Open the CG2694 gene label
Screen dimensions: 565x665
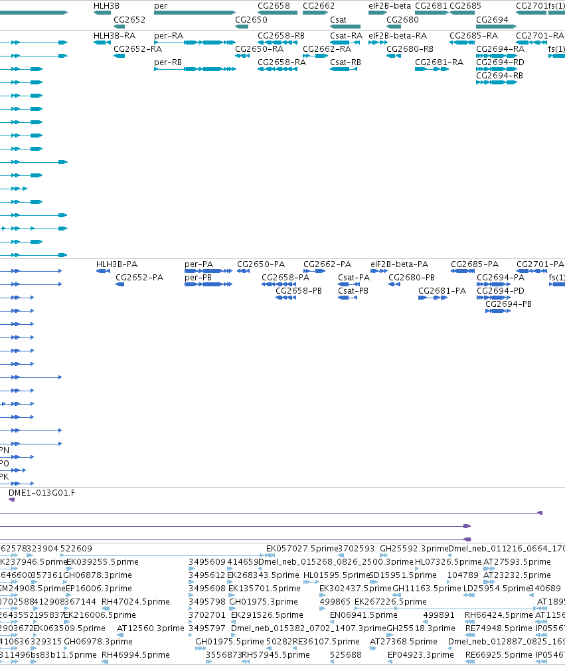pos(492,19)
